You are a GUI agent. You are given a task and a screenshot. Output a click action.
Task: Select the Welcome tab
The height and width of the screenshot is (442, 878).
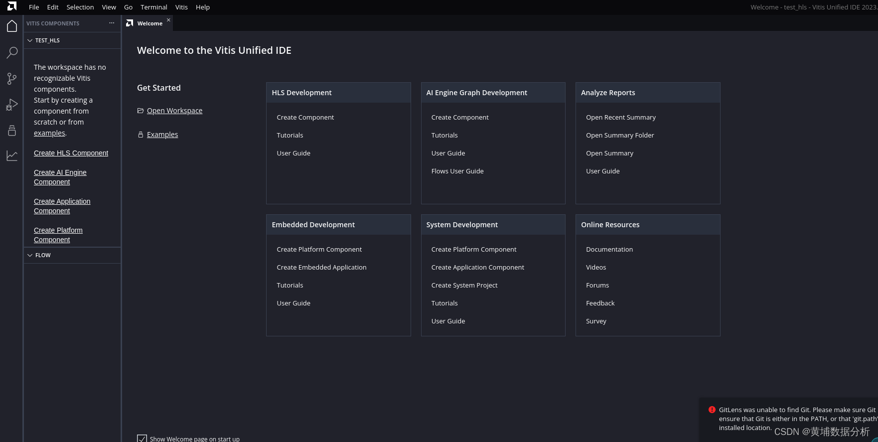[x=147, y=23]
